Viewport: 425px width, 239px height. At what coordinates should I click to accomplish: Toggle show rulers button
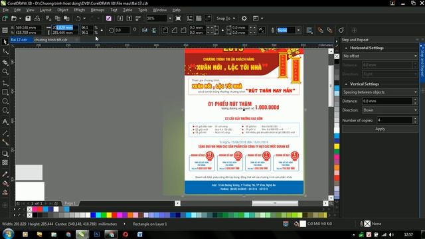click(x=190, y=19)
